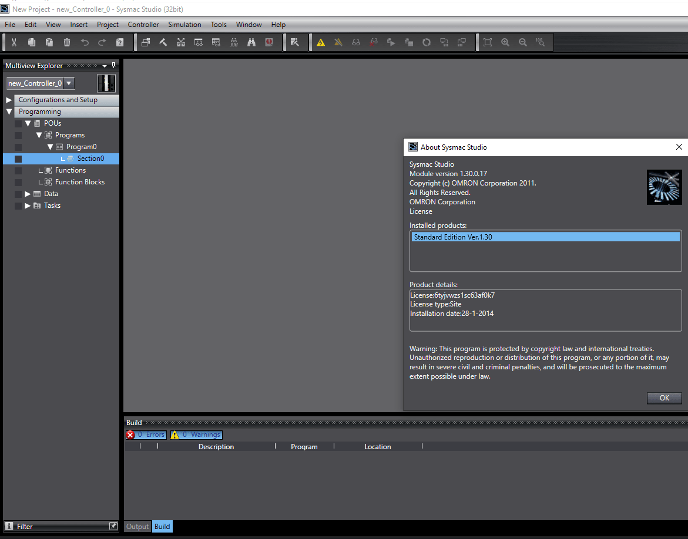Click the Go Online yellow toolbar icon
This screenshot has height=539, width=688.
(321, 42)
